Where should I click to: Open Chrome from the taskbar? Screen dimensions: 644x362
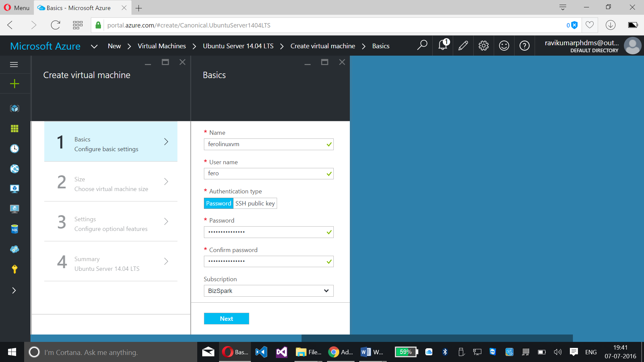point(340,352)
